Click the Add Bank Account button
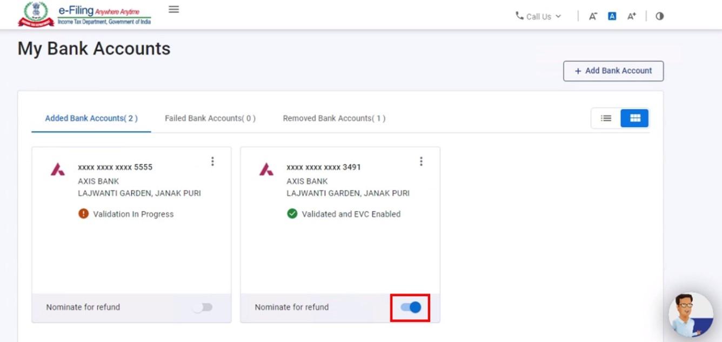Viewport: 722px width, 342px height. (x=613, y=70)
